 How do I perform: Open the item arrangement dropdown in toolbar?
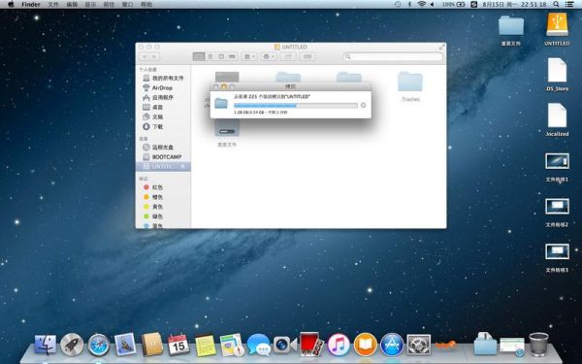[249, 56]
